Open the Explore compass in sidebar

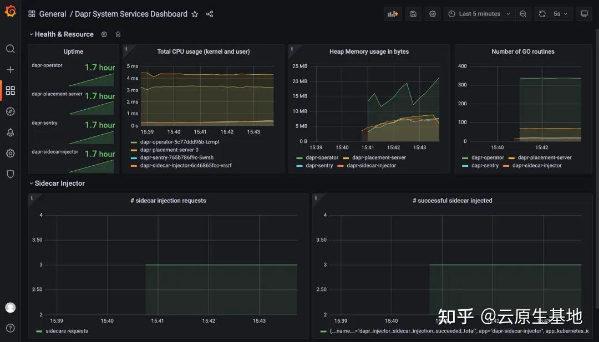10,111
